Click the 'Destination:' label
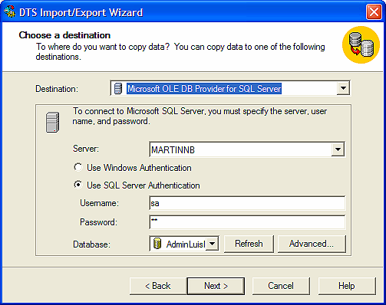The height and width of the screenshot is (305, 386). 57,89
